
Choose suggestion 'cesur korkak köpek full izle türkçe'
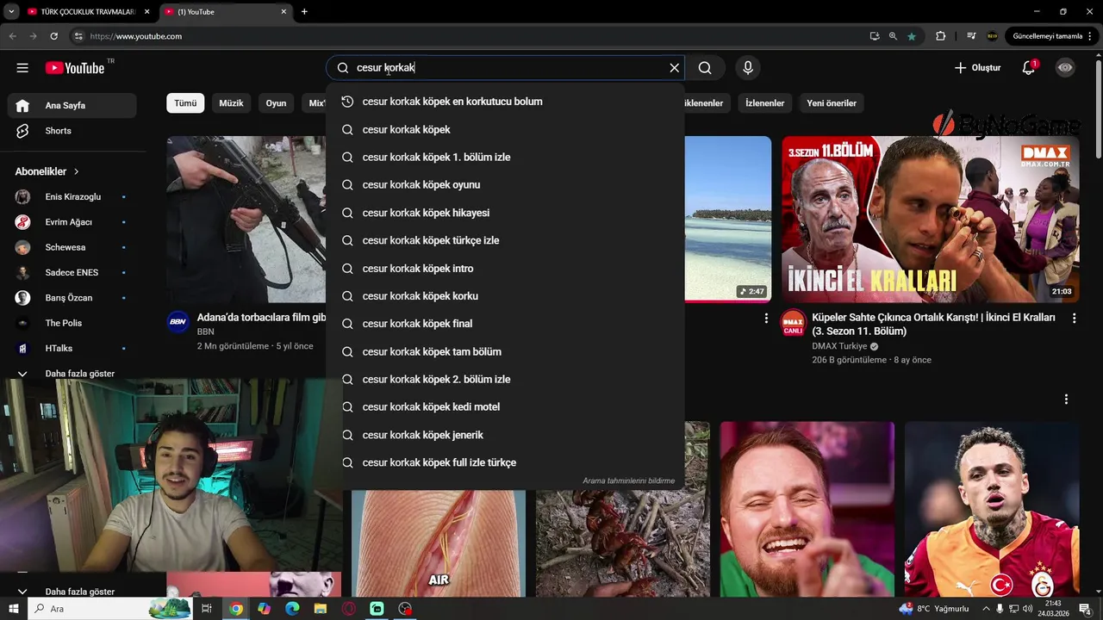(x=505, y=463)
